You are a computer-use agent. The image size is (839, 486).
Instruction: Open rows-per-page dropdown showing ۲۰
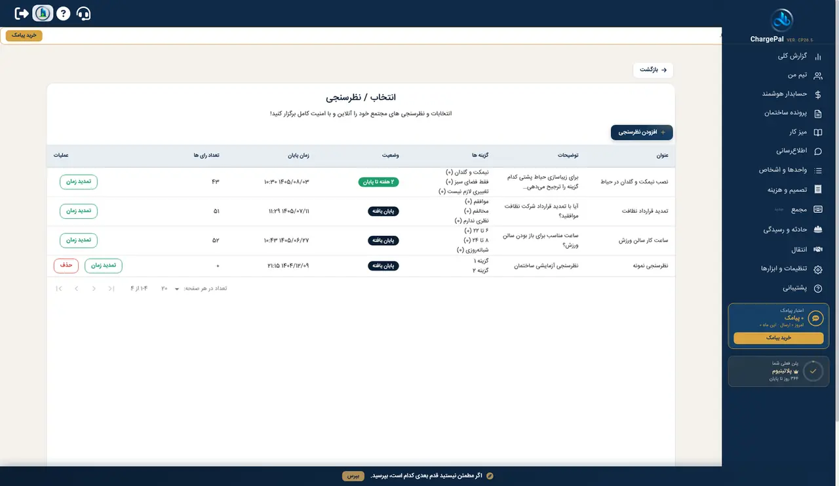click(x=170, y=288)
